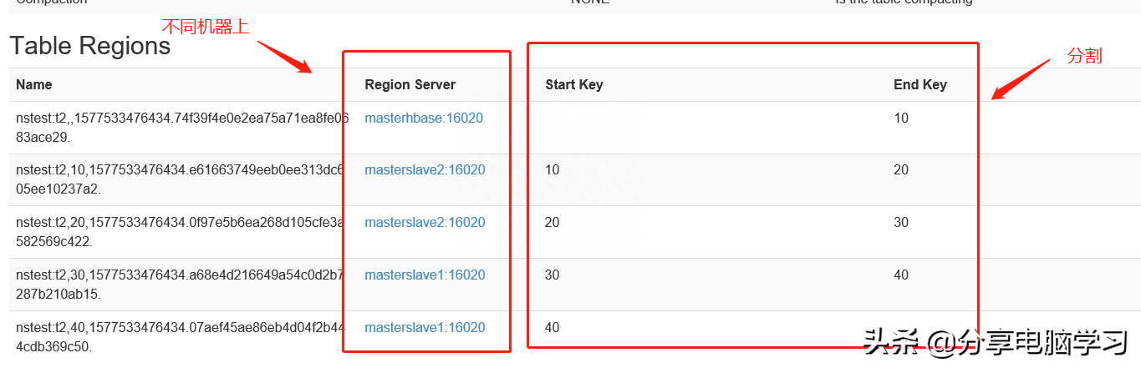Click the Region Server column header
This screenshot has width=1141, height=368.
click(x=410, y=84)
